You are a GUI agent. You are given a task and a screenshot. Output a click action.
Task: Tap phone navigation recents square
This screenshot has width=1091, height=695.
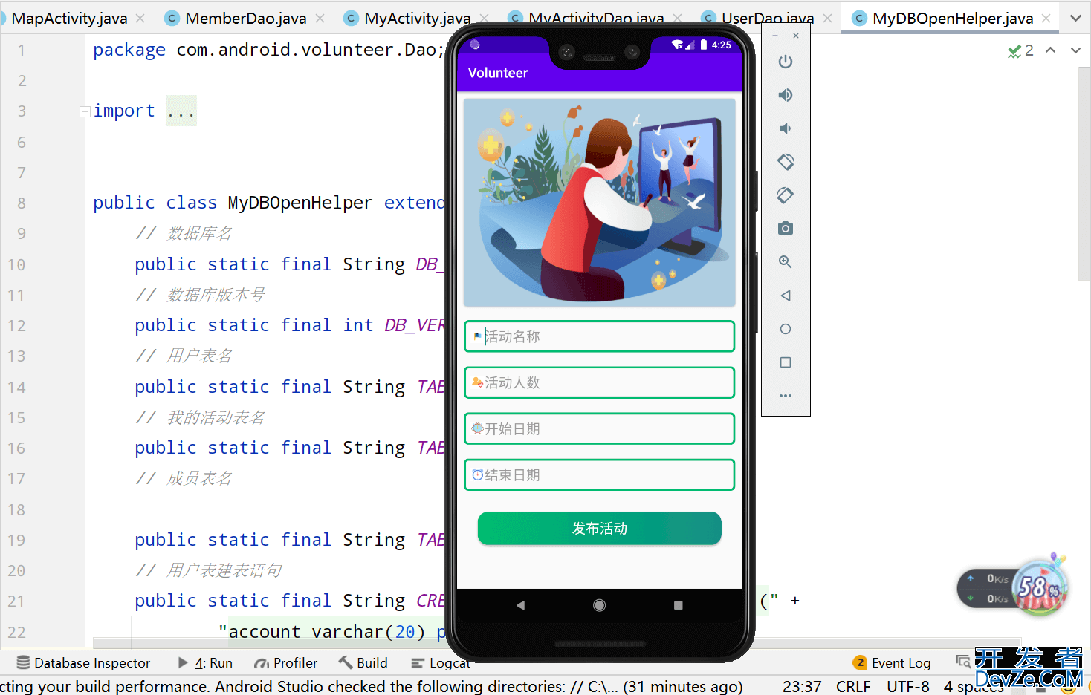click(678, 605)
